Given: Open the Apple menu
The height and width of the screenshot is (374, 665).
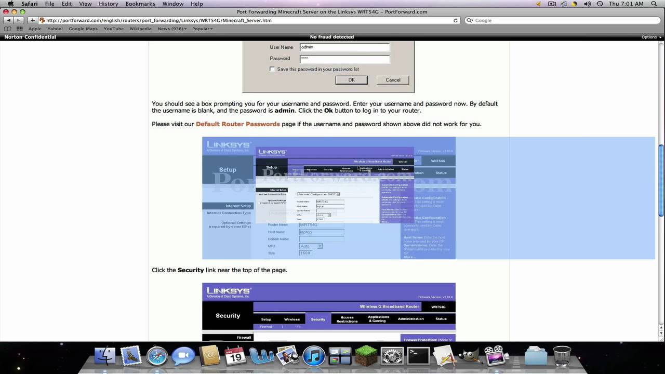Looking at the screenshot, I should (x=10, y=4).
